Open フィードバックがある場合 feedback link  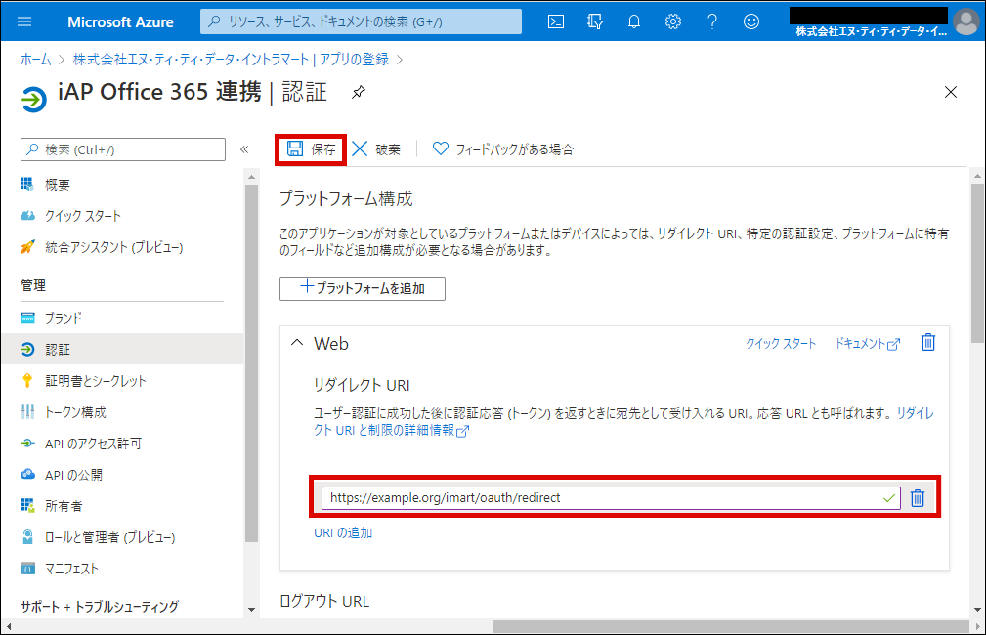point(503,149)
